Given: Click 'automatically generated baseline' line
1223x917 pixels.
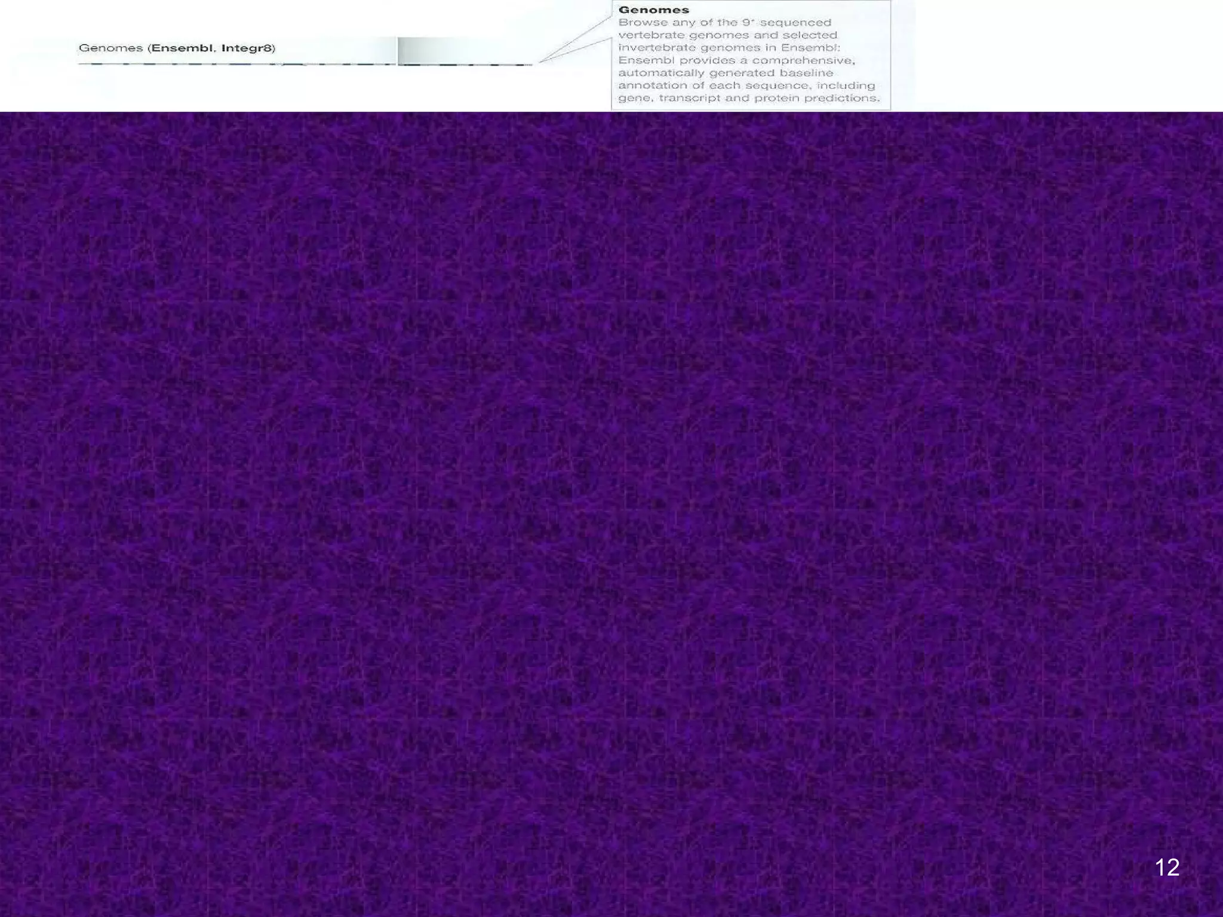Looking at the screenshot, I should click(x=726, y=73).
